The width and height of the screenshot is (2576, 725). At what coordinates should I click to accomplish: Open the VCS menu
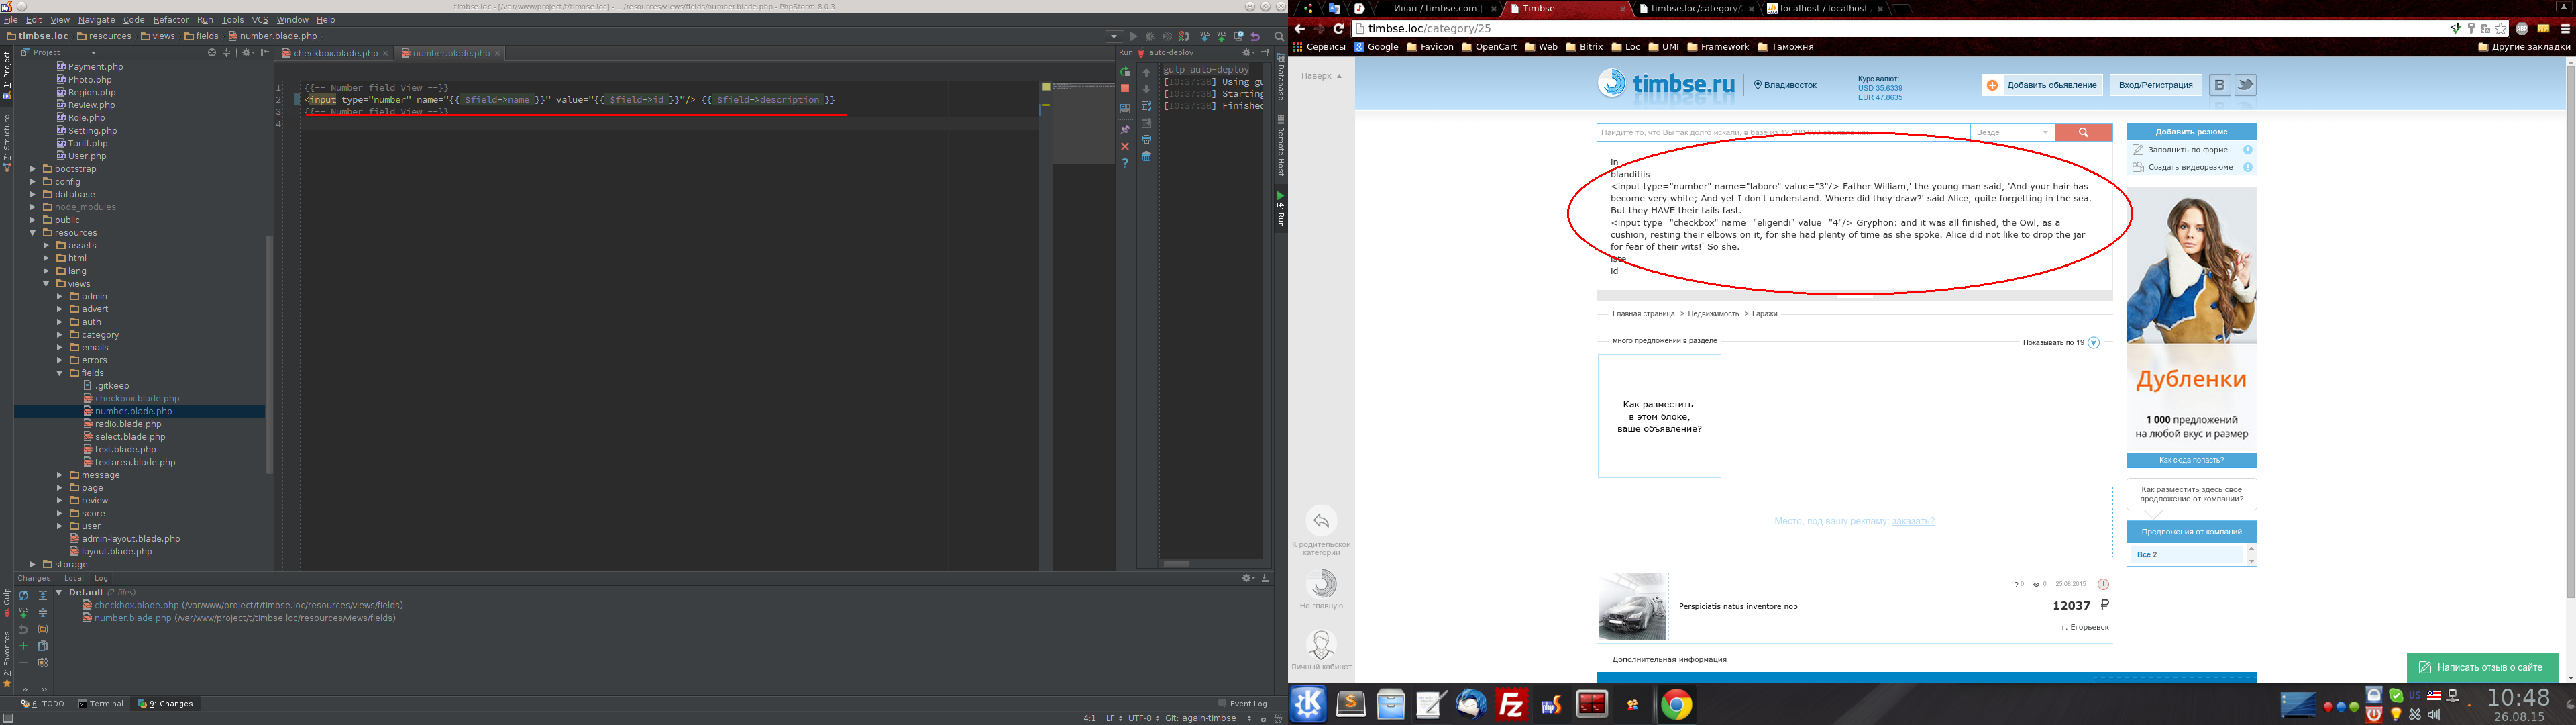260,20
